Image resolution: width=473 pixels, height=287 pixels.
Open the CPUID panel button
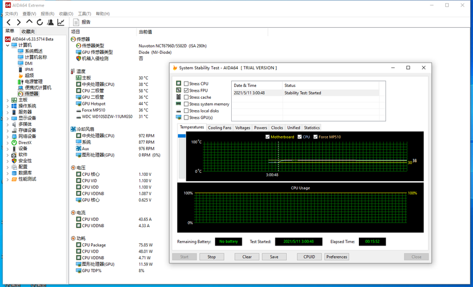309,257
